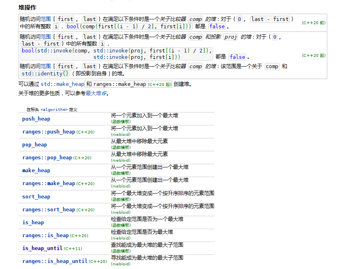Viewport: 360px width, 269px height.
Task: Select description 寻找能成为最大堆的最大子范围
Action: pos(147,258)
